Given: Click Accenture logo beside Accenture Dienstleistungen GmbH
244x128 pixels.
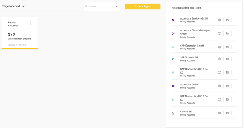Looking at the screenshot, I should (173, 33).
